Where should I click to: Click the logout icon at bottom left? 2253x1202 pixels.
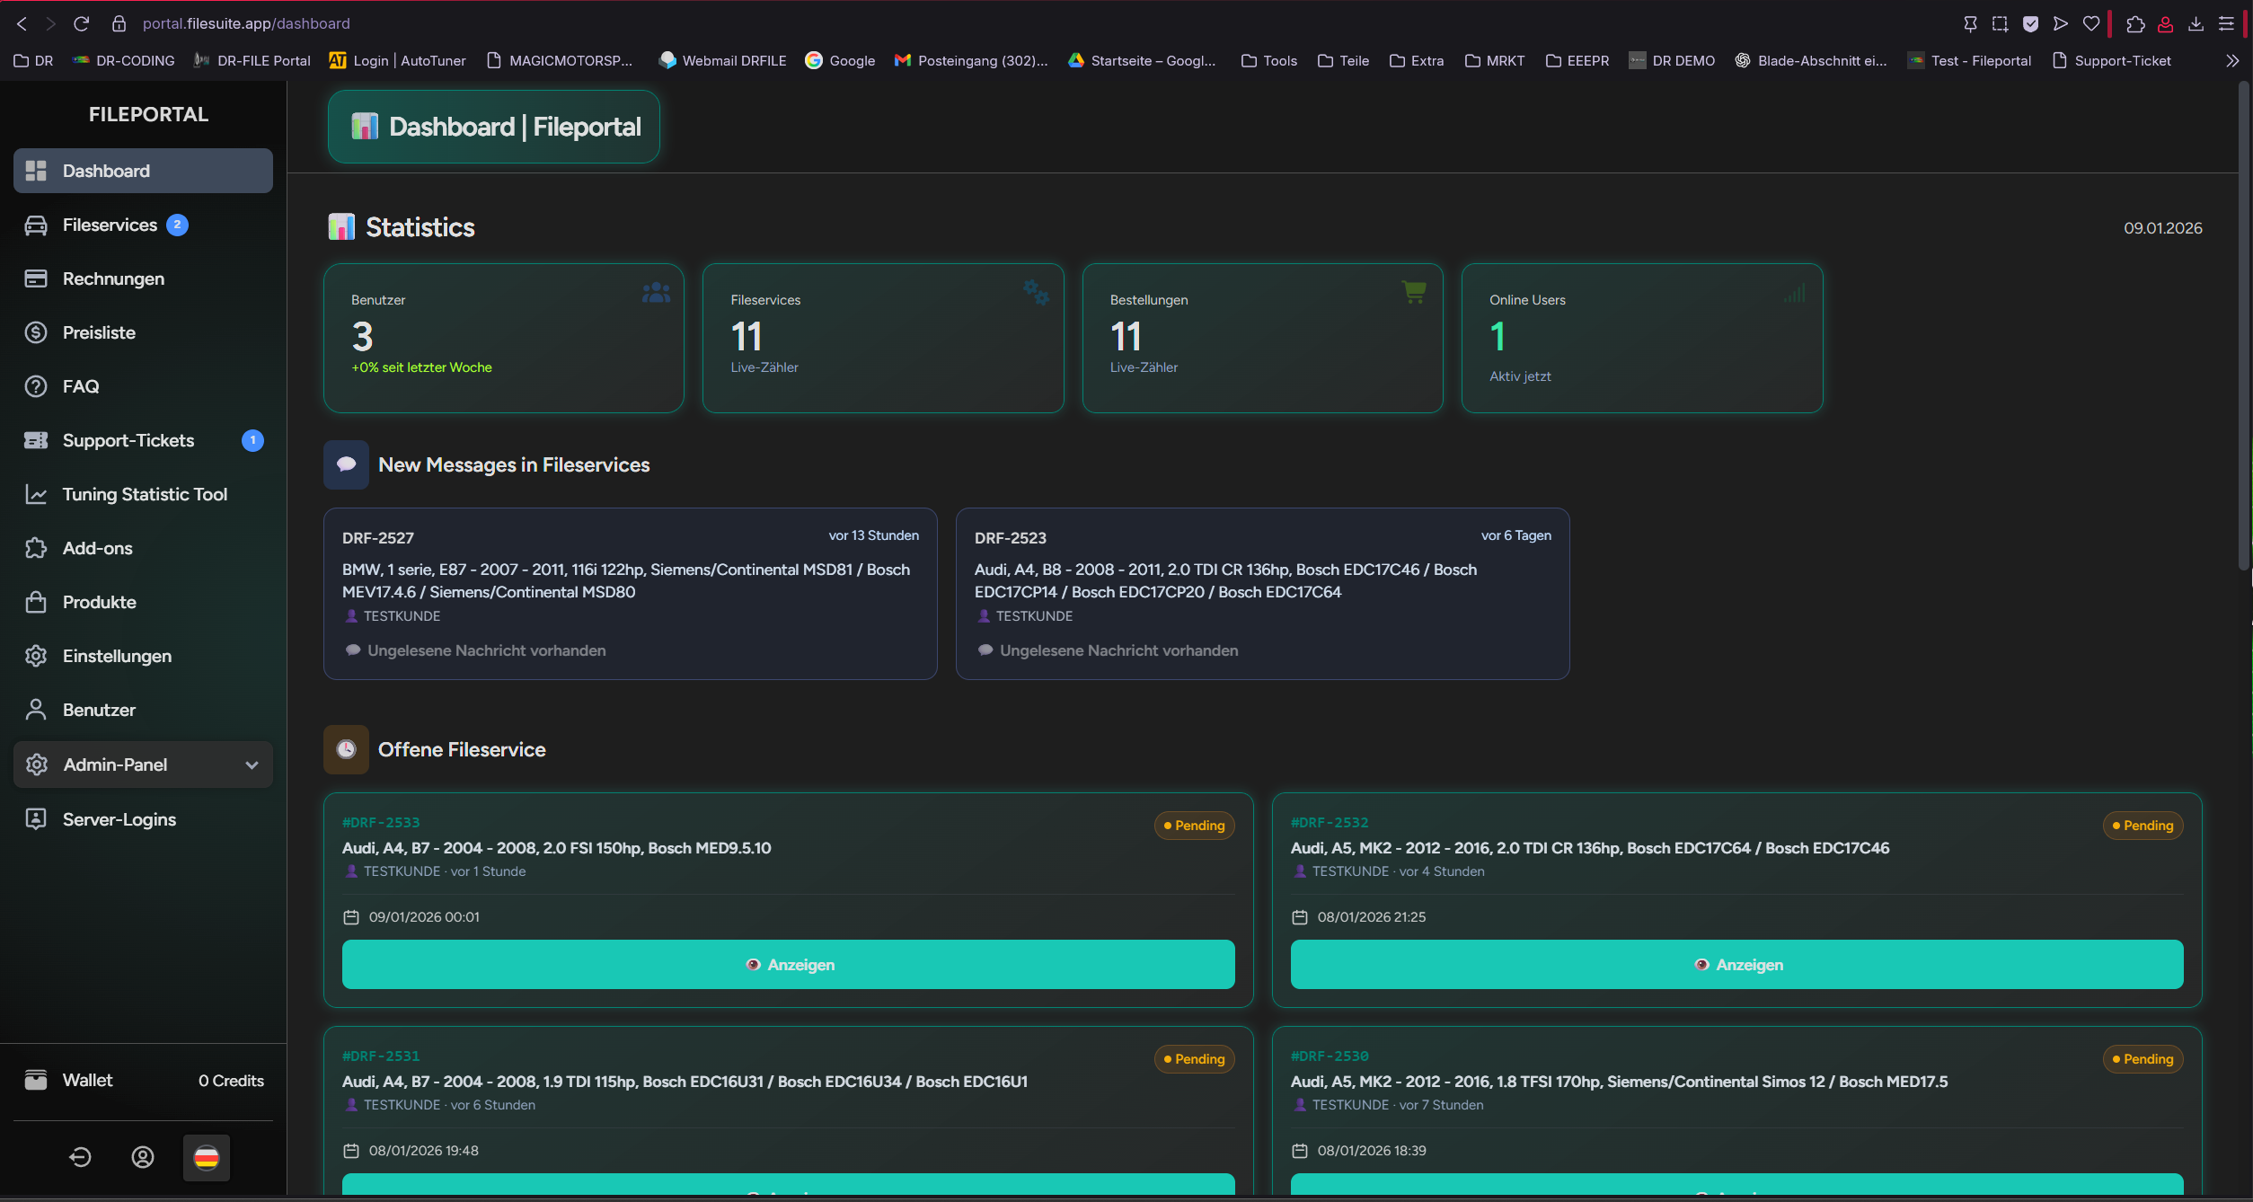(80, 1157)
